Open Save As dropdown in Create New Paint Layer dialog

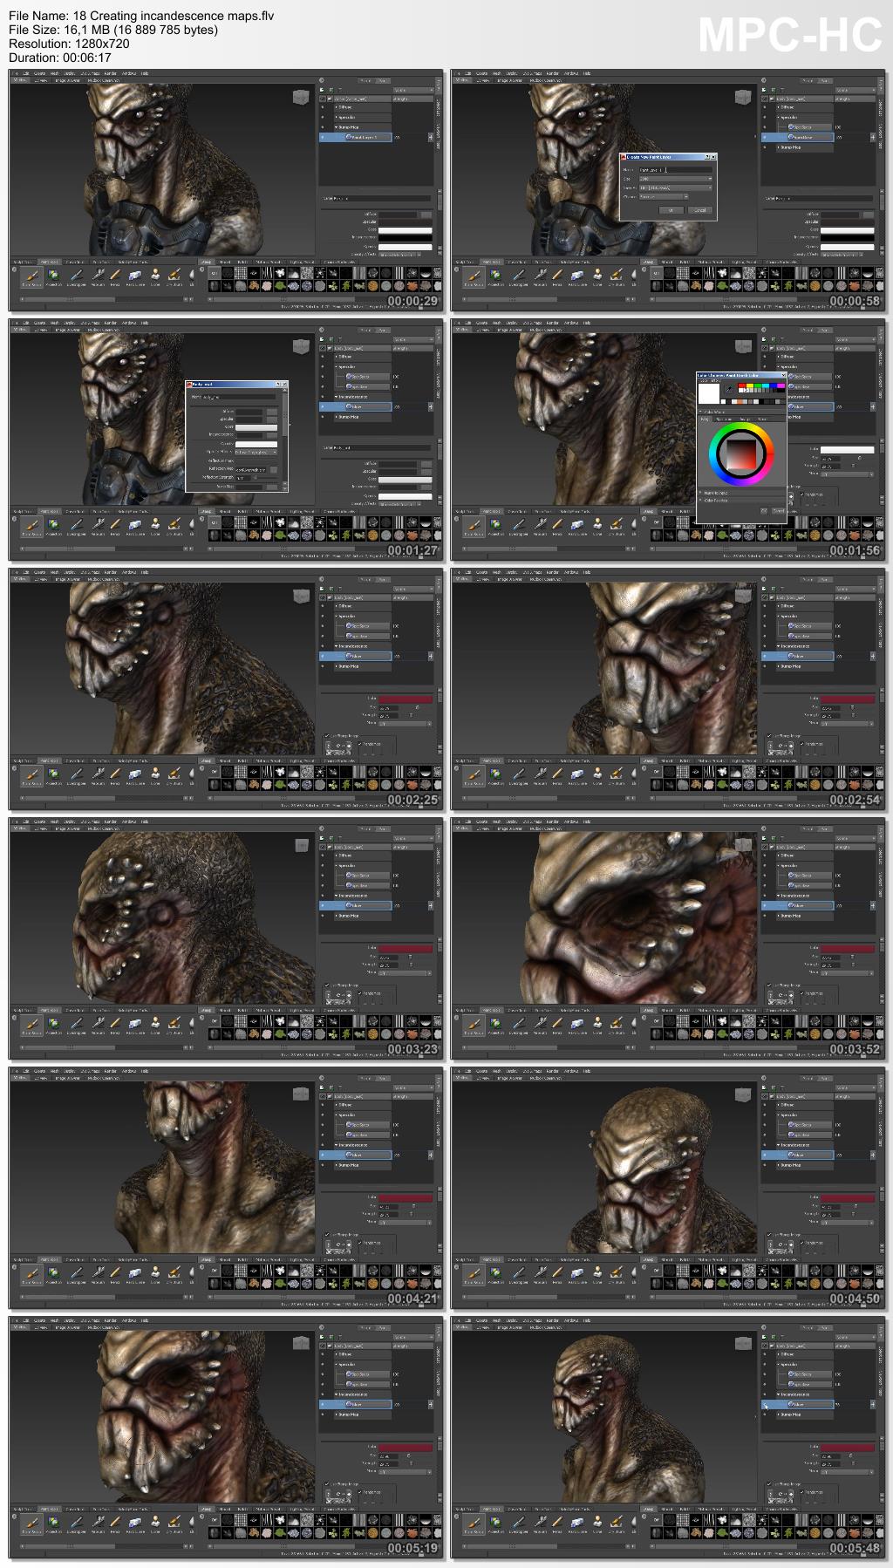click(x=676, y=187)
